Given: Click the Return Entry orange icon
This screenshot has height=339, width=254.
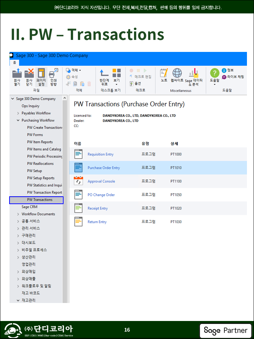Looking at the screenshot, I should coord(78,222).
